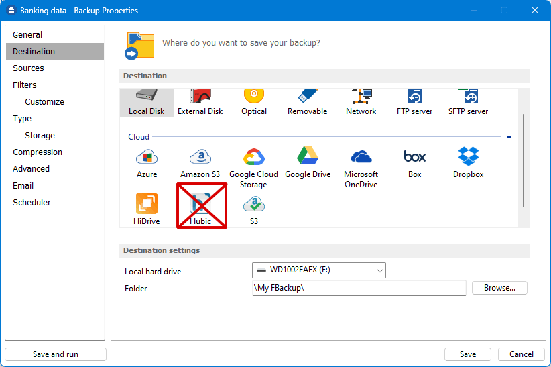
Task: Go to Scheduler settings page
Action: (32, 203)
